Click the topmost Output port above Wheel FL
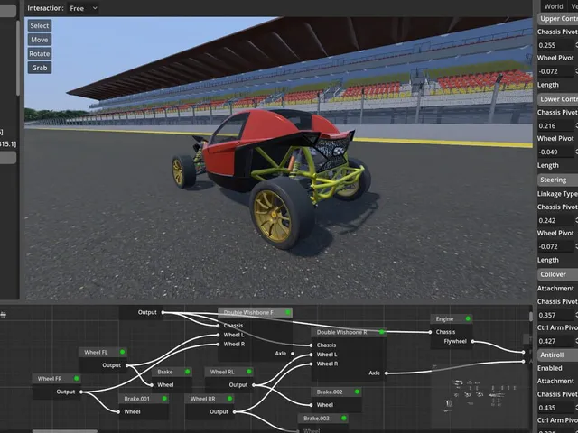 point(163,313)
